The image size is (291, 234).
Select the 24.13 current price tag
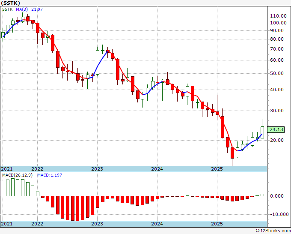pos(276,129)
